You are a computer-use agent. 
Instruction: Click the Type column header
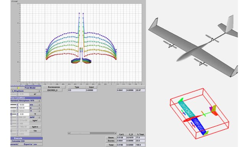coord(77,87)
